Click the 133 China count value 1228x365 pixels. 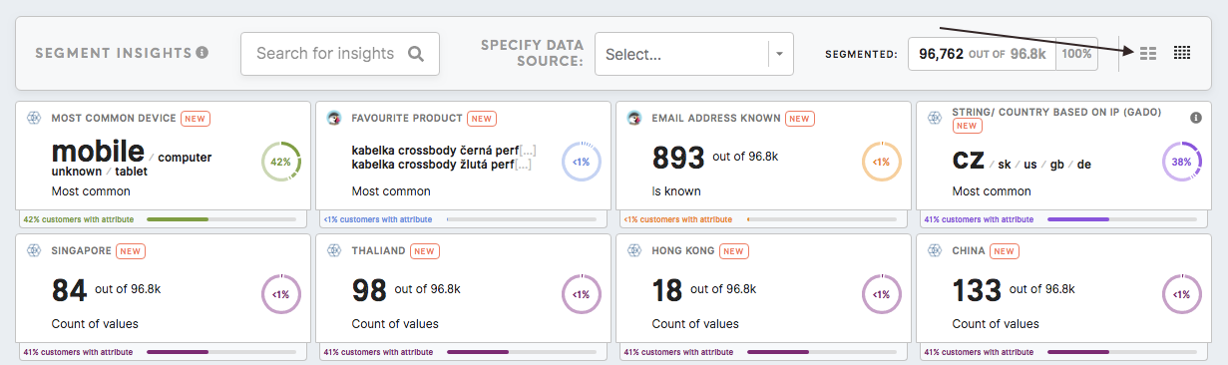point(977,291)
